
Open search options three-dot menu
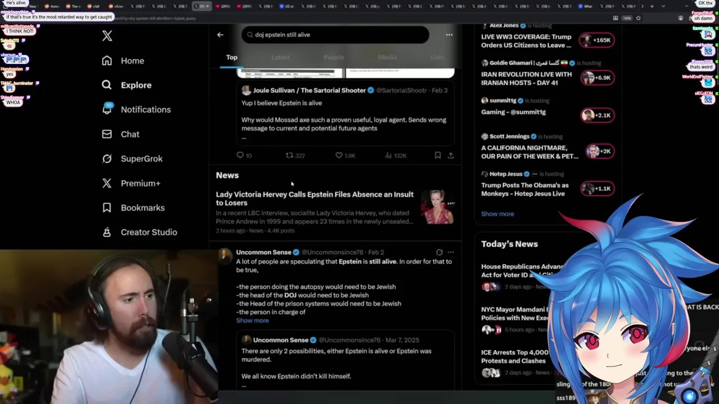click(x=449, y=35)
